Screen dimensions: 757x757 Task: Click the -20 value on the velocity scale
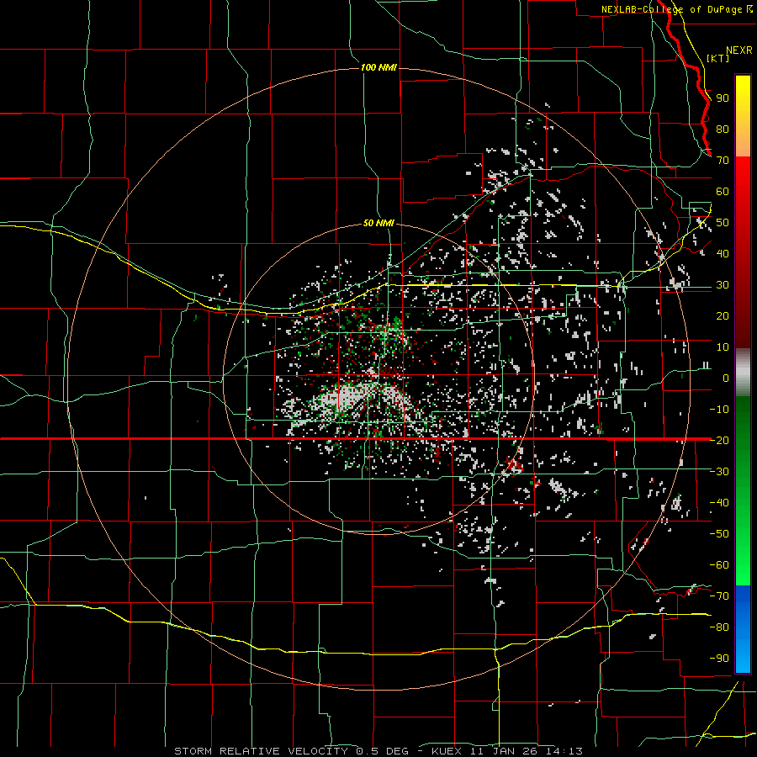[x=719, y=440]
